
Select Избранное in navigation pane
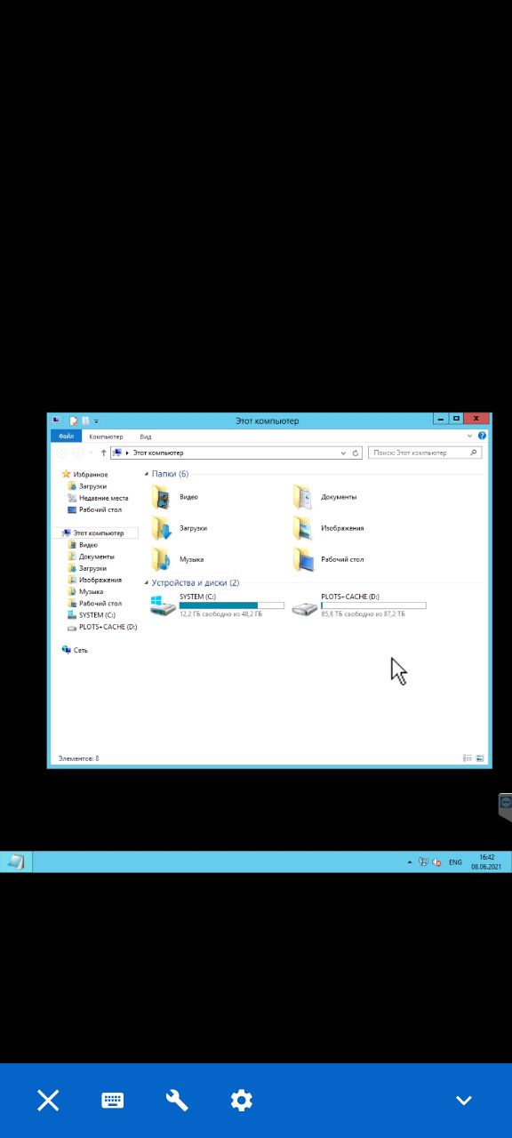[84, 475]
